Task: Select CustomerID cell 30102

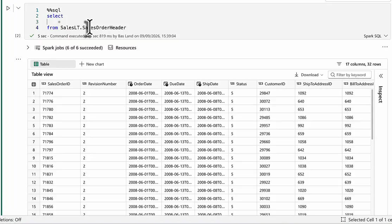Action: click(276, 199)
